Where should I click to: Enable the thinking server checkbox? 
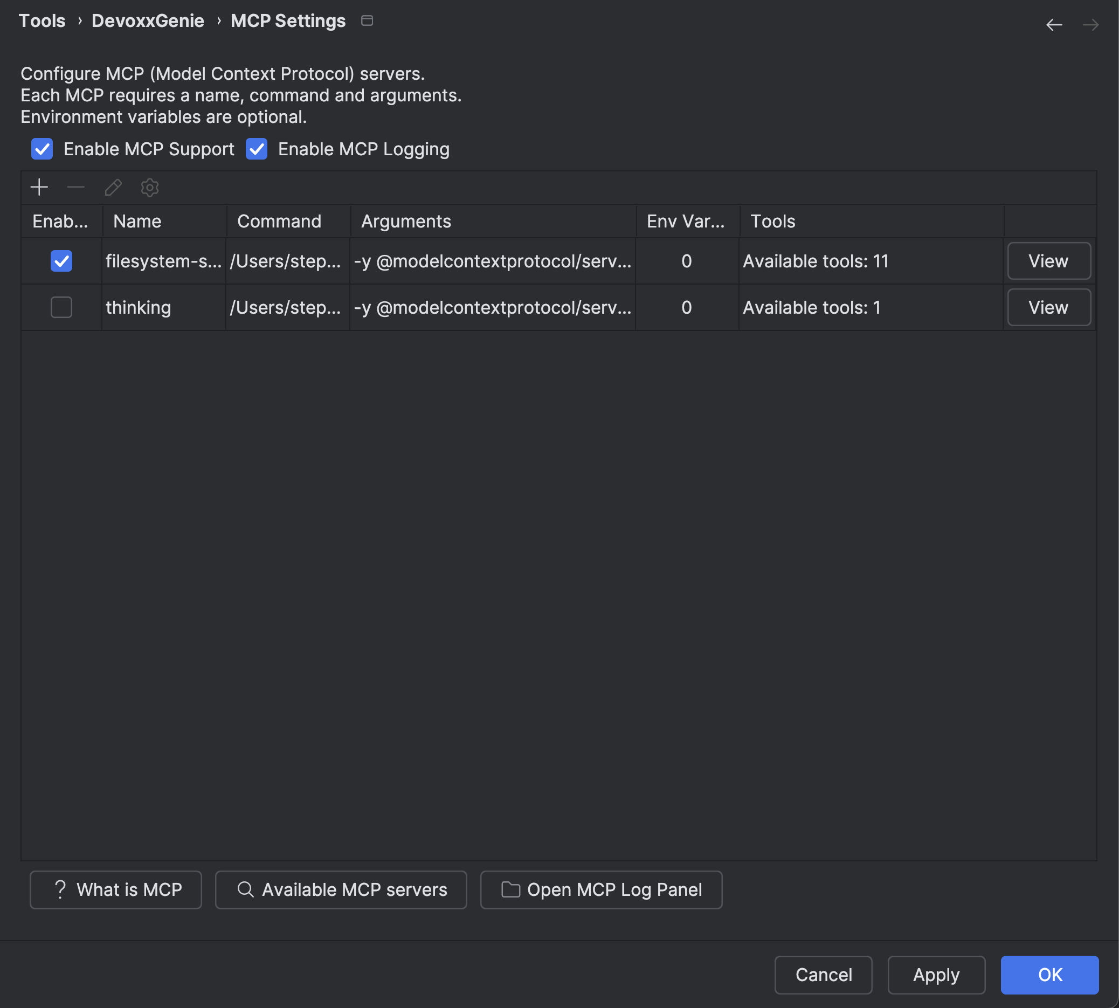(x=61, y=307)
